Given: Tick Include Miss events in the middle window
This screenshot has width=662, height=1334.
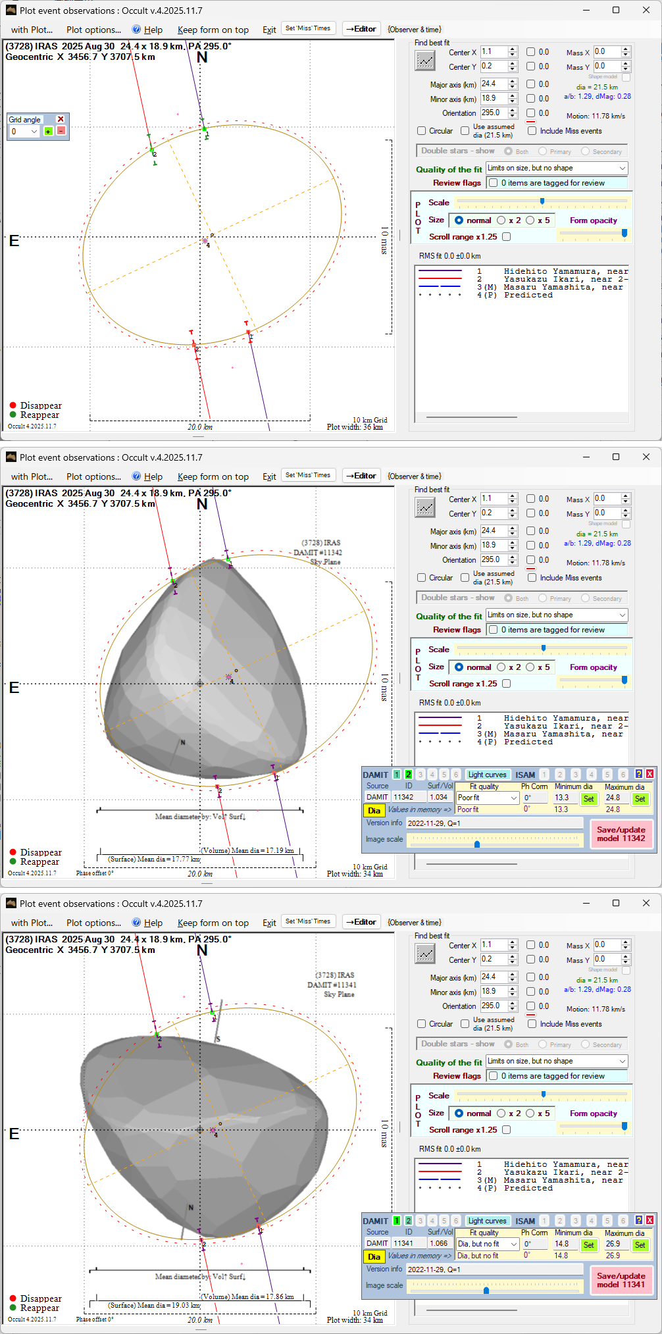Looking at the screenshot, I should (532, 578).
